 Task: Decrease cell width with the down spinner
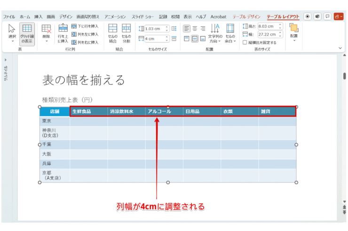pos(166,40)
